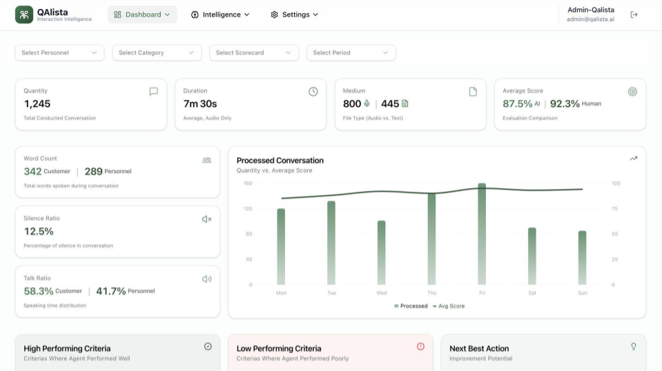This screenshot has height=371, width=662.
Task: Click the speaker icon in Talk Ratio card
Action: [206, 279]
